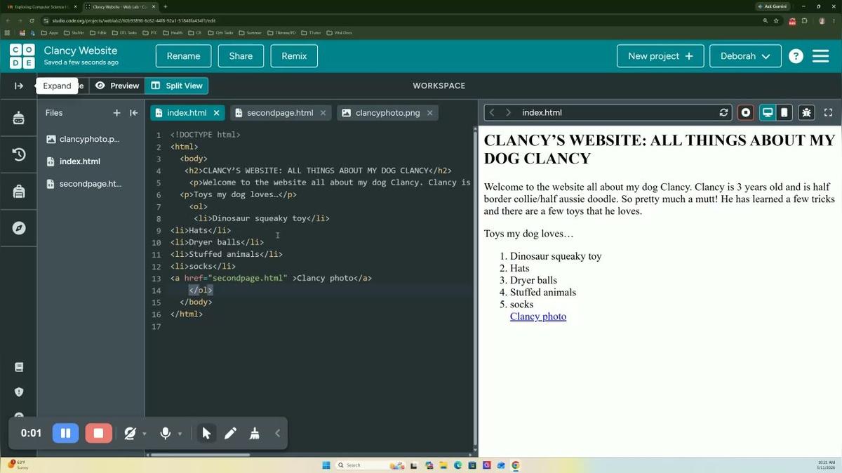The height and width of the screenshot is (473, 842).
Task: Refresh the index.html preview
Action: (x=724, y=112)
